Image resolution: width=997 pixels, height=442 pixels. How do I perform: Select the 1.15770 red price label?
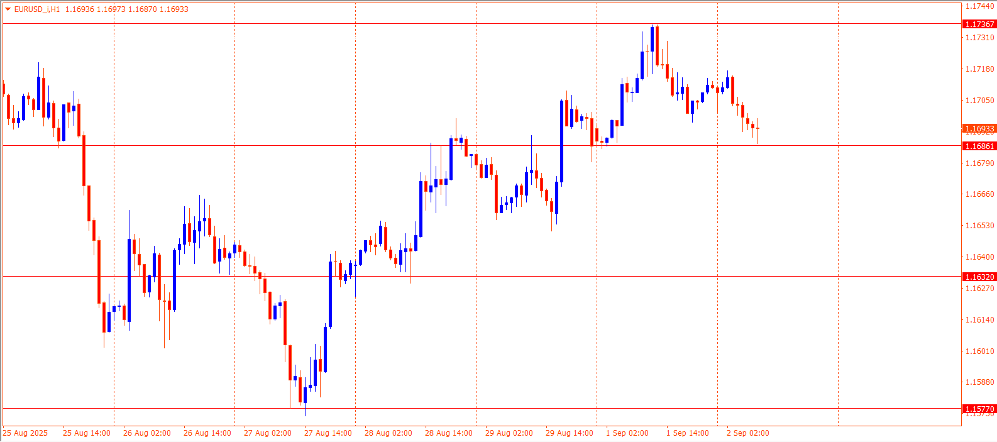pos(979,409)
